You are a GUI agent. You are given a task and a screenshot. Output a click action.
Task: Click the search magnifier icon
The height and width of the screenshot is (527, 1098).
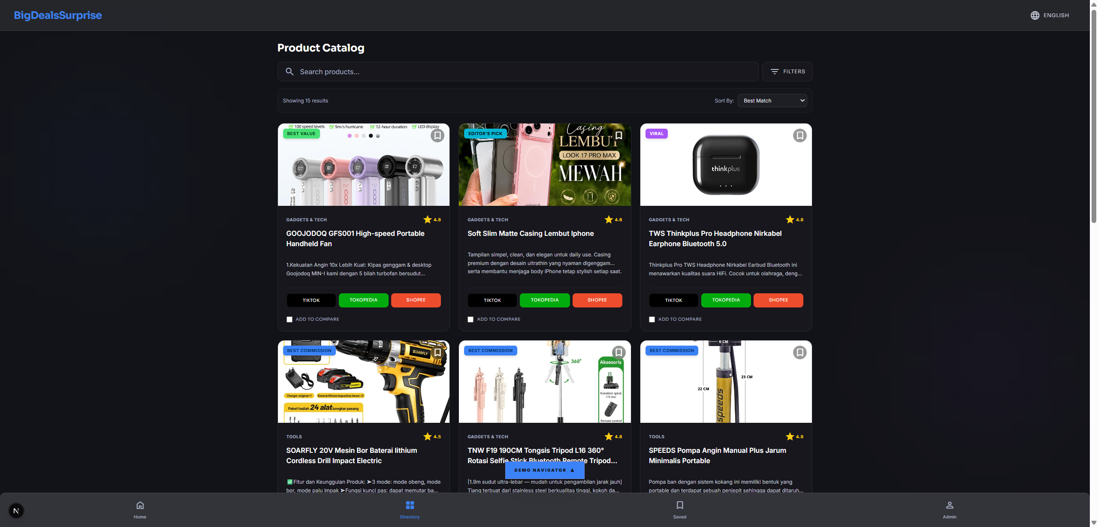click(x=290, y=72)
